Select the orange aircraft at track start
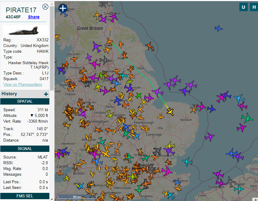The height and width of the screenshot is (201, 258). click(x=109, y=42)
